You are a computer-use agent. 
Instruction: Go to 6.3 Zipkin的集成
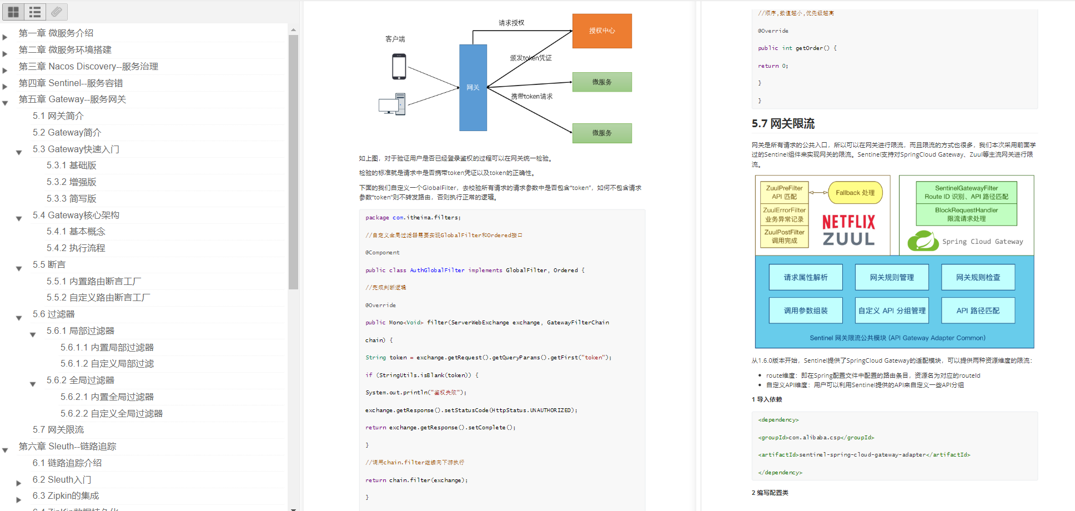point(66,496)
